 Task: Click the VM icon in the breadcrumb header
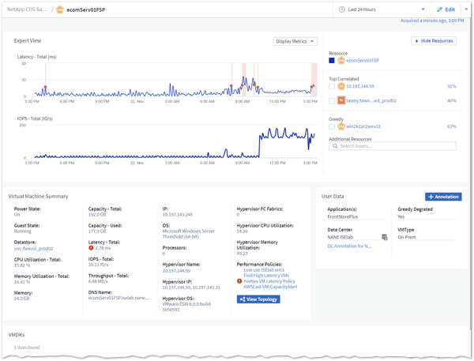[x=59, y=9]
